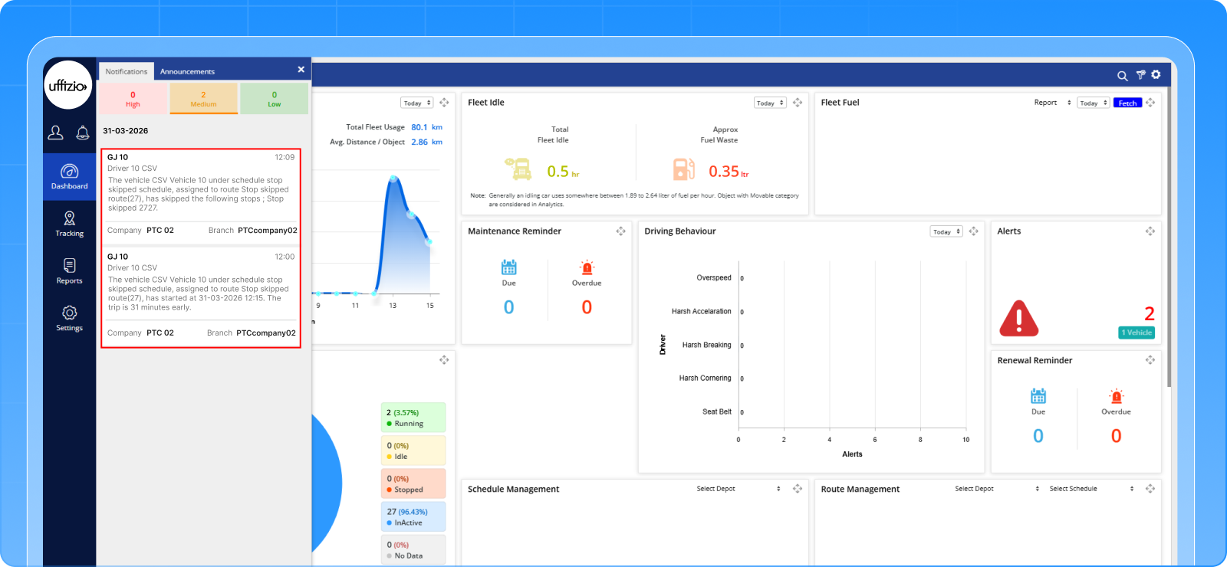Open the Reports section in sidebar
Image resolution: width=1227 pixels, height=567 pixels.
pos(69,271)
